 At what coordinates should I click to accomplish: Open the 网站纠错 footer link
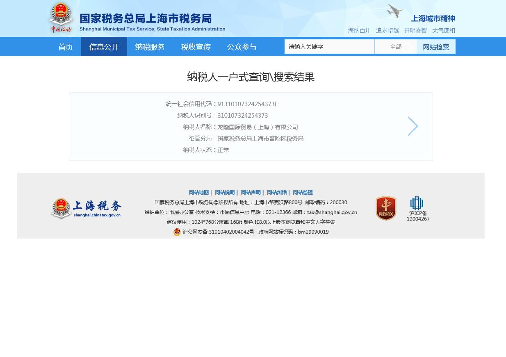click(277, 193)
